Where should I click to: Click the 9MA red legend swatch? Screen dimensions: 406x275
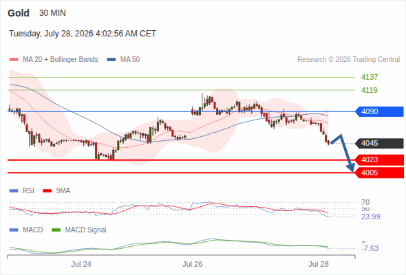pyautogui.click(x=47, y=191)
